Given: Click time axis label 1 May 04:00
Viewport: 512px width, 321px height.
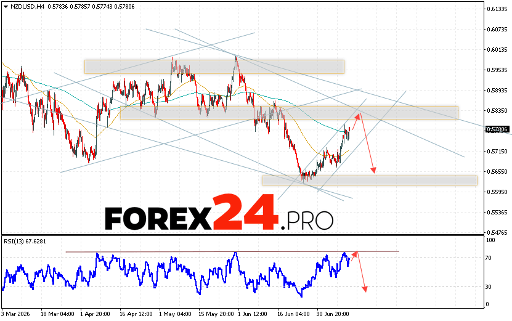Looking at the screenshot, I should pos(176,314).
